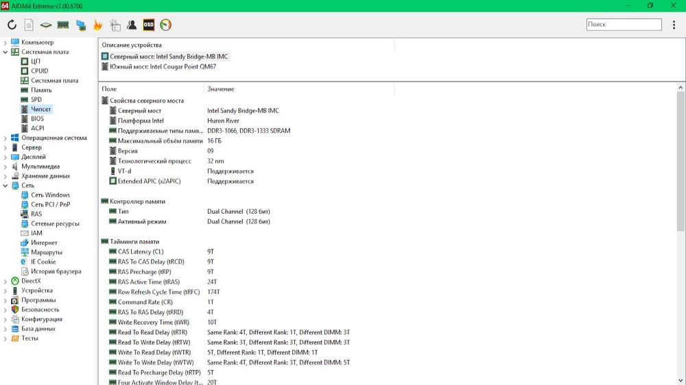This screenshot has height=385, width=686.
Task: Expand the Хранение данных node
Action: (5, 176)
